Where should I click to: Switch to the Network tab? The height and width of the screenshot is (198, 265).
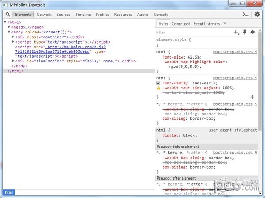[x=44, y=15]
